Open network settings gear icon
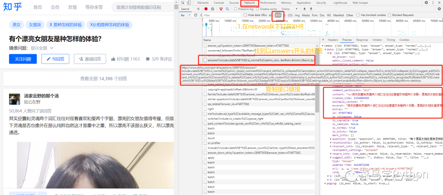 (x=439, y=9)
